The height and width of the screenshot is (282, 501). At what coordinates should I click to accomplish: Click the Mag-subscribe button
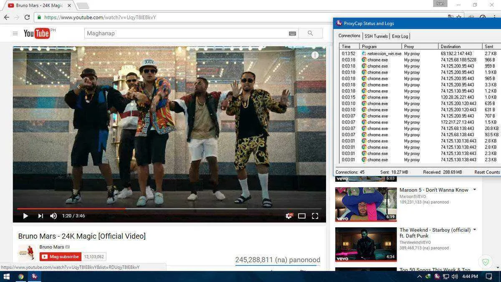[61, 257]
